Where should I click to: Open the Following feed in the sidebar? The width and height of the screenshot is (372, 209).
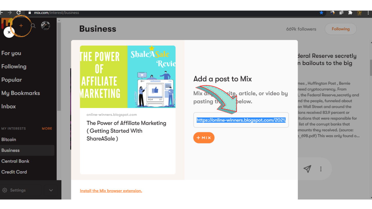click(14, 66)
